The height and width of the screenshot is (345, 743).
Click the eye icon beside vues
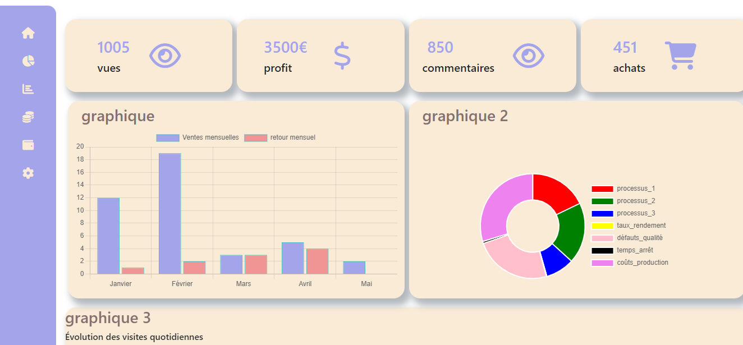point(165,56)
